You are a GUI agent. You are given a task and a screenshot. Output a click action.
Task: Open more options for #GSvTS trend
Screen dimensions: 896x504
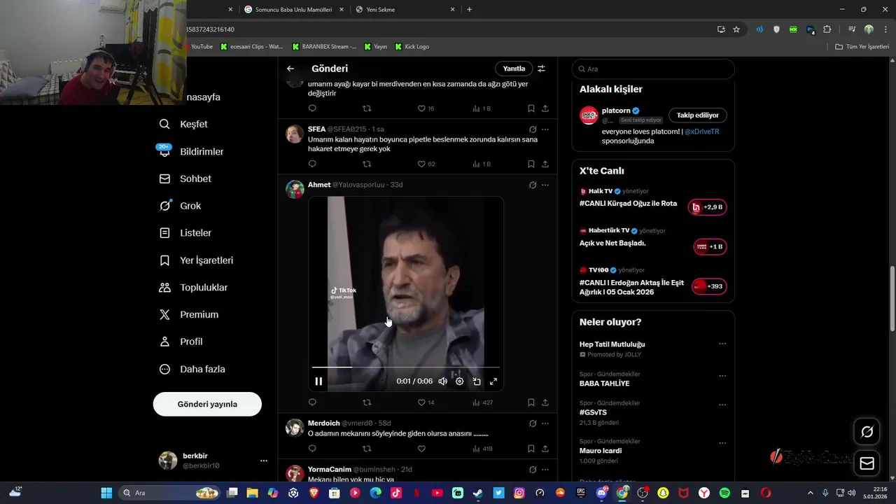pos(722,405)
